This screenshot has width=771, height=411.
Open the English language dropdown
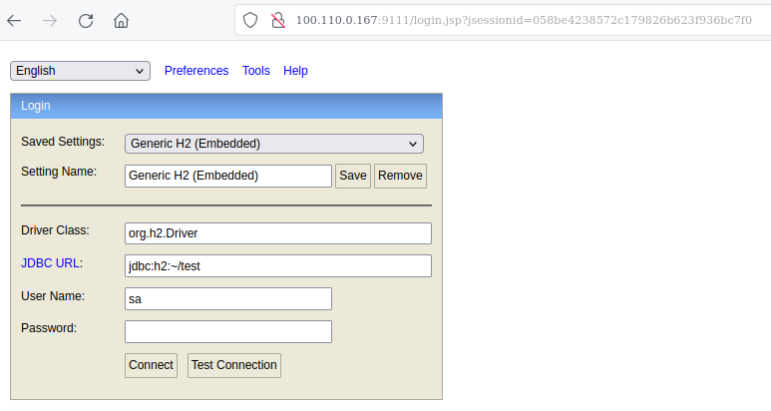tap(80, 71)
